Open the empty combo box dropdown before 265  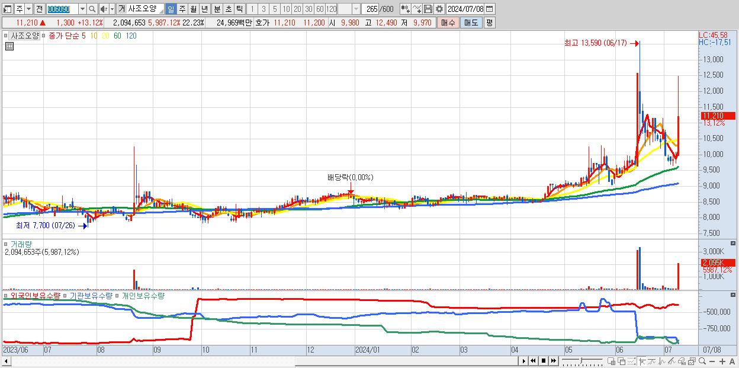tap(356, 9)
